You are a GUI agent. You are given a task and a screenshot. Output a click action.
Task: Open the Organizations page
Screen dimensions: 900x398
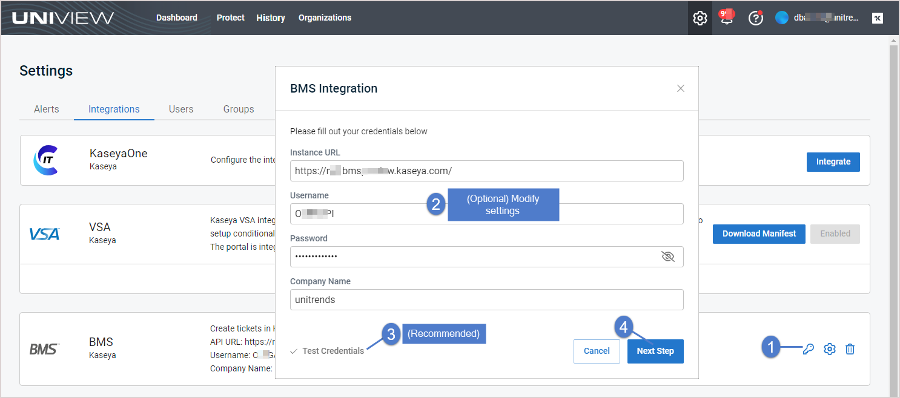click(x=325, y=18)
